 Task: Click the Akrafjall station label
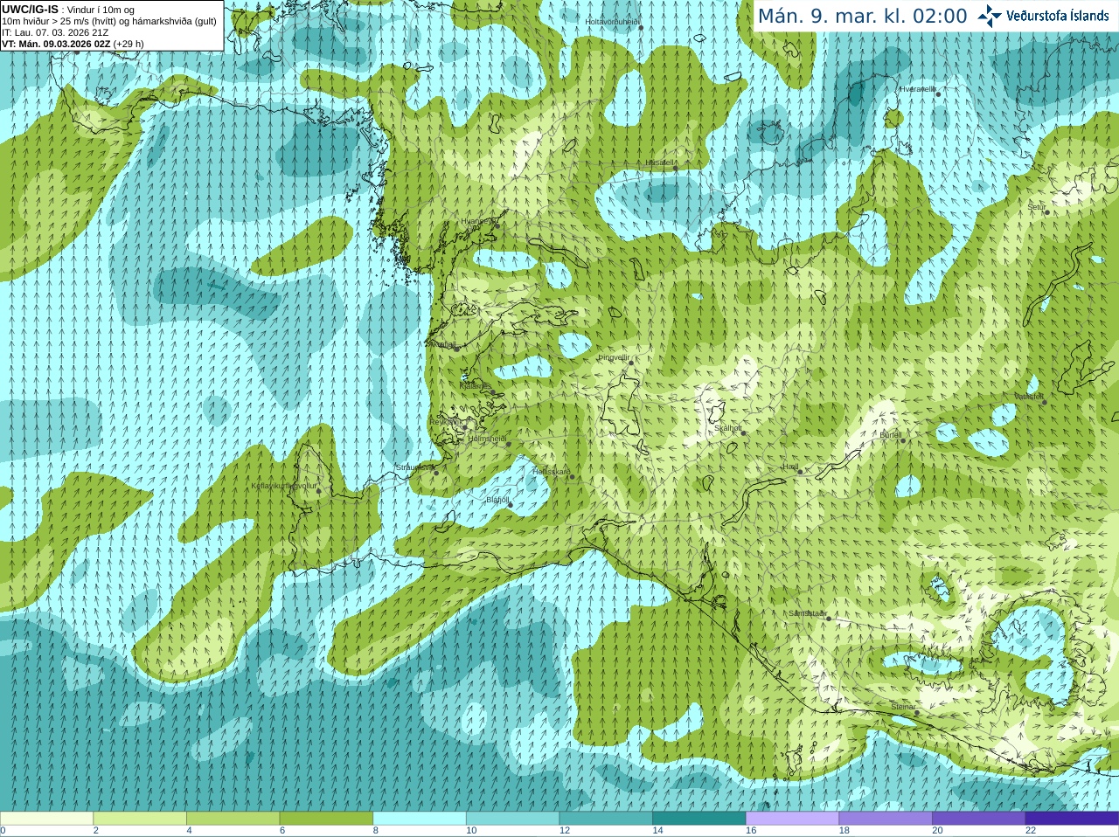click(442, 344)
